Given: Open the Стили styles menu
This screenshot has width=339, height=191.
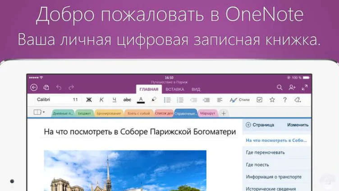Looking at the screenshot, I should point(239,100).
